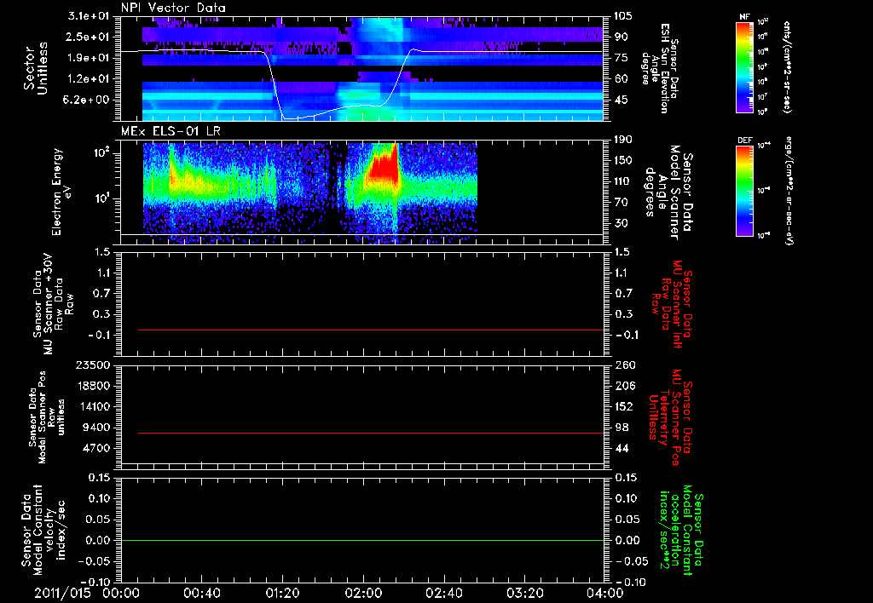Click the NF colorbar units 'cnts/(cm**2-sr-sec)'

[787, 67]
